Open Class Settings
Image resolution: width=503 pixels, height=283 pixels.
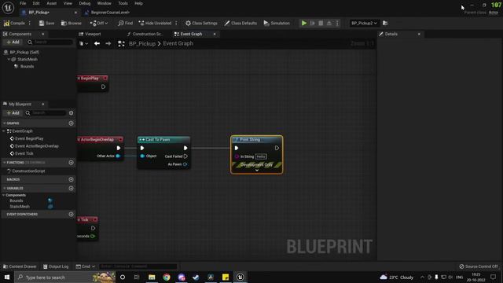[x=201, y=23]
